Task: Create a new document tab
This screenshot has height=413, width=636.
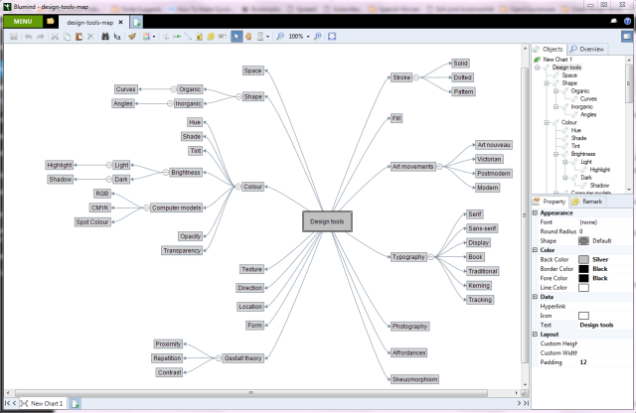Action: pyautogui.click(x=136, y=22)
